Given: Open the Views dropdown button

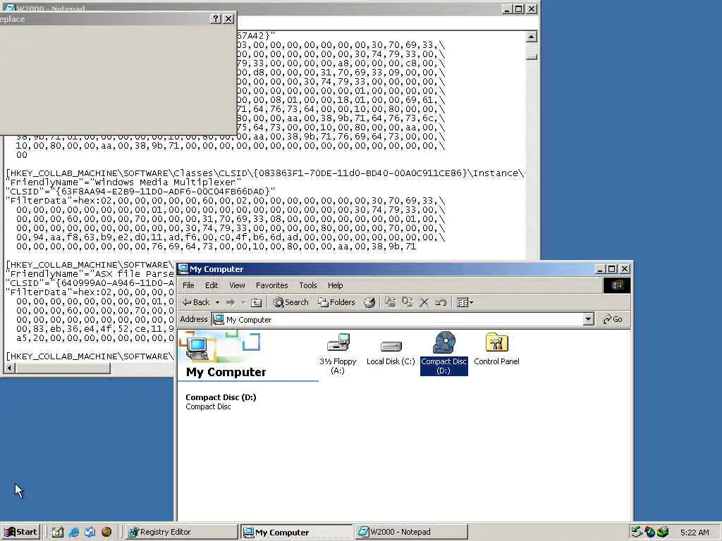Looking at the screenshot, I should 465,302.
